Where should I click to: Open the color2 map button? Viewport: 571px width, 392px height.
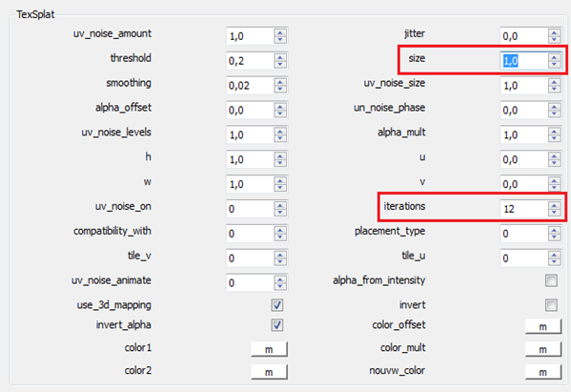pos(269,372)
